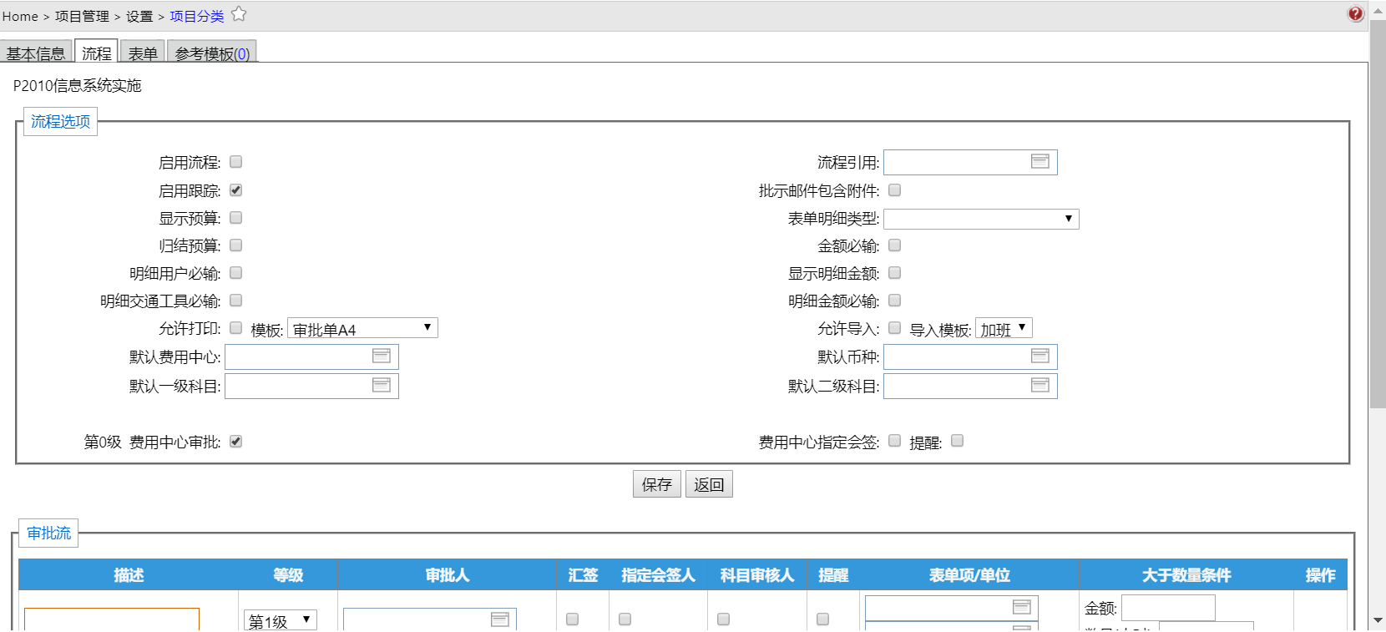Open the 导入模板 dropdown showing 加班
This screenshot has height=632, width=1386.
coord(1004,329)
